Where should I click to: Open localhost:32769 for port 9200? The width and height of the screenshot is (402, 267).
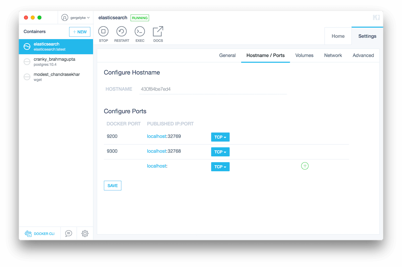click(164, 136)
